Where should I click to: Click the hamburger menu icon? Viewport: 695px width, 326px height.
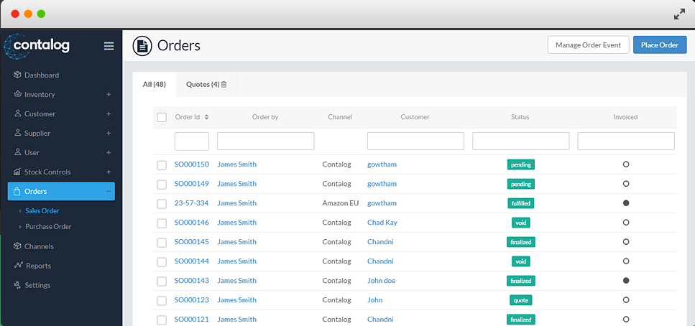coord(109,46)
